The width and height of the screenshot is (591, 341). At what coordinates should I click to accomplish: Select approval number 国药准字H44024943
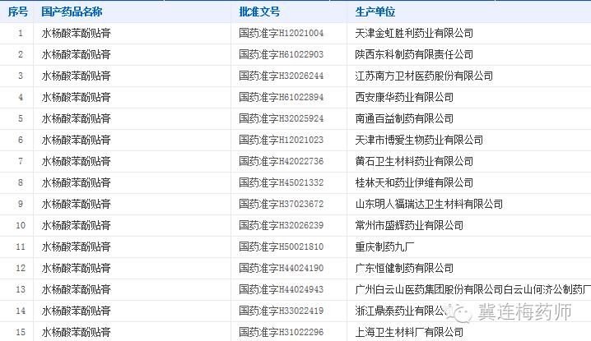coord(282,289)
